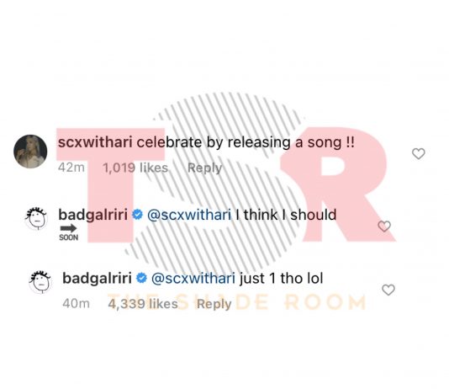View the 1,019 likes list
Image resolution: width=449 pixels, height=389 pixels.
click(135, 168)
